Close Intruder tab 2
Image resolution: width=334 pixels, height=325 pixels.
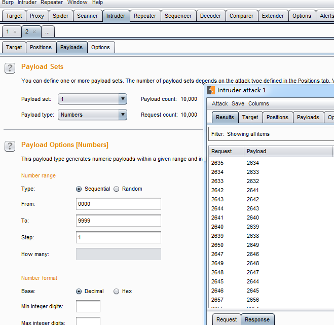(34, 32)
